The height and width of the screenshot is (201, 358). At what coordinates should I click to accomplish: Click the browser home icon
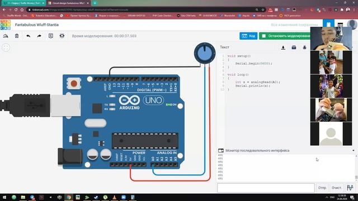tap(22, 10)
